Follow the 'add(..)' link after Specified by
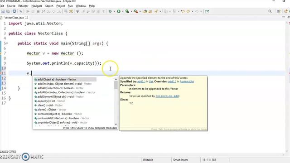This screenshot has height=163, width=290. [141, 81]
